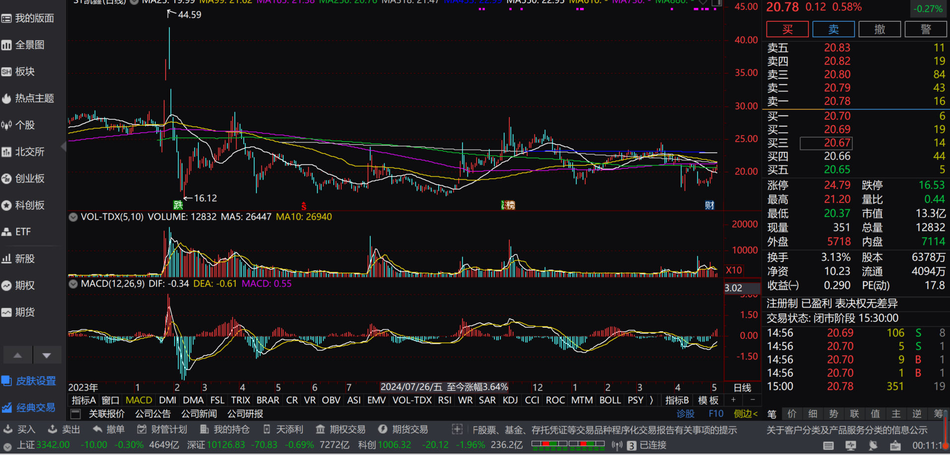Image resolution: width=950 pixels, height=455 pixels.
Task: Toggle the VOL-TDX panel round arrow button
Action: point(73,217)
